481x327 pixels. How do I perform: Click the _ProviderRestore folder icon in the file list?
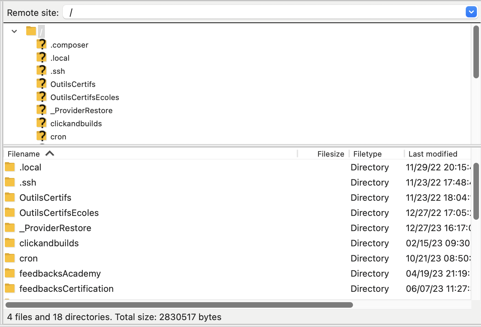click(9, 227)
